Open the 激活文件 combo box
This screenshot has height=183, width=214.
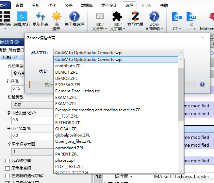pyautogui.click(x=119, y=52)
